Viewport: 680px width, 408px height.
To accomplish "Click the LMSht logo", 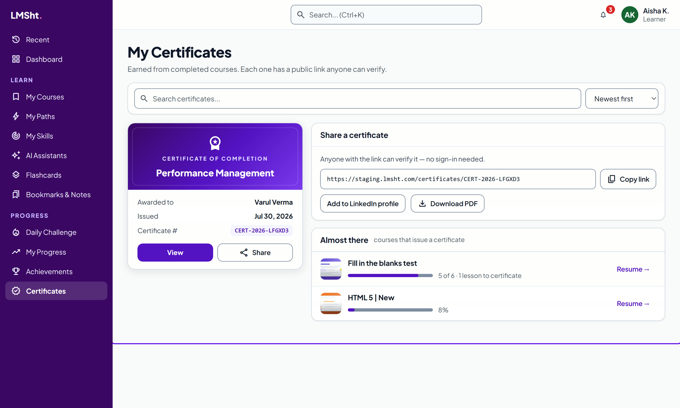I will [26, 15].
